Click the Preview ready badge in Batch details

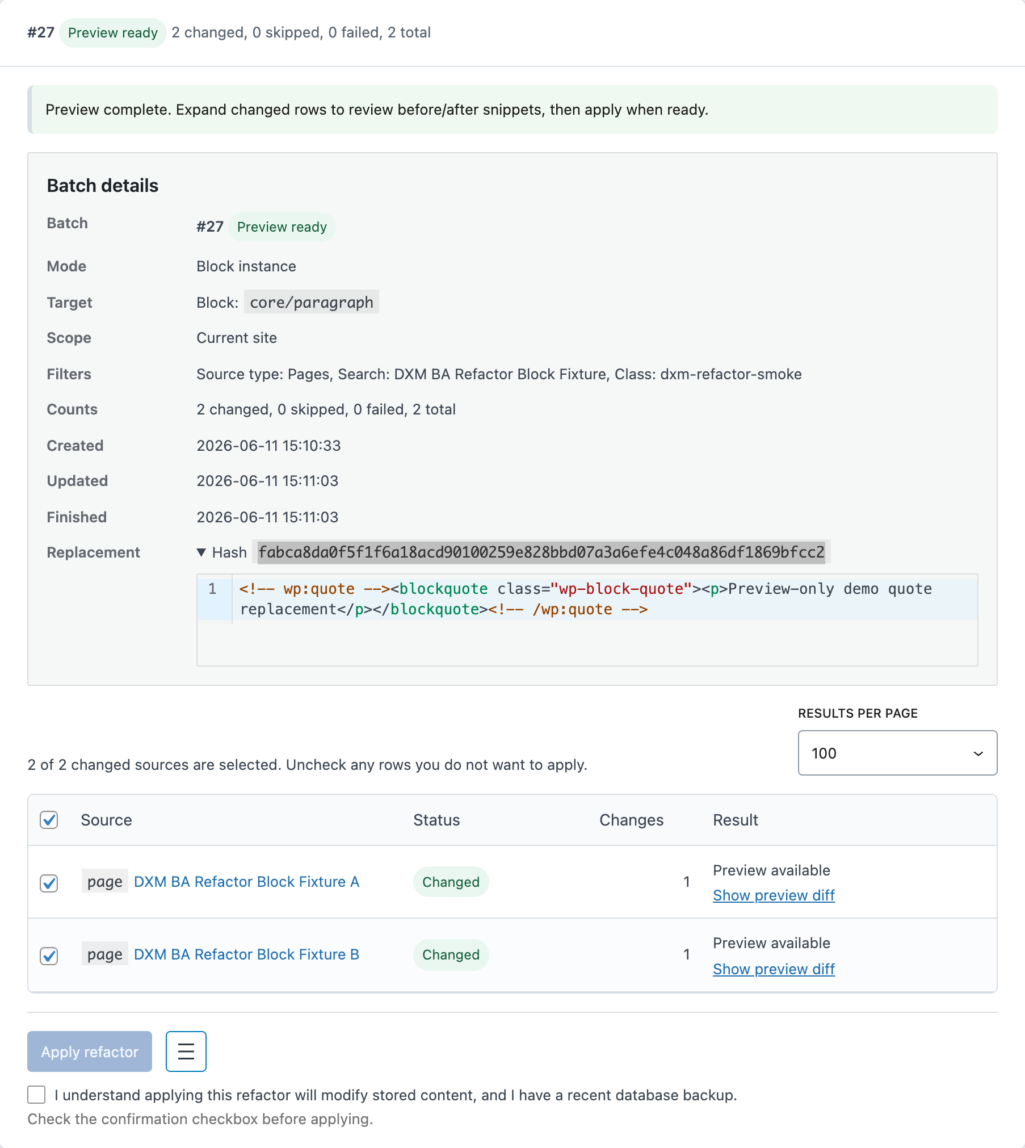coord(282,227)
